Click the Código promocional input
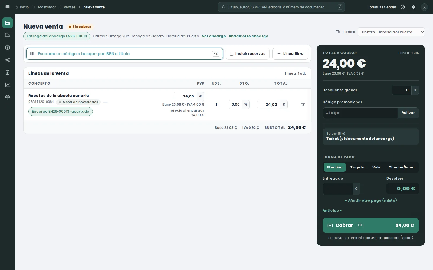The image size is (433, 270). point(360,113)
